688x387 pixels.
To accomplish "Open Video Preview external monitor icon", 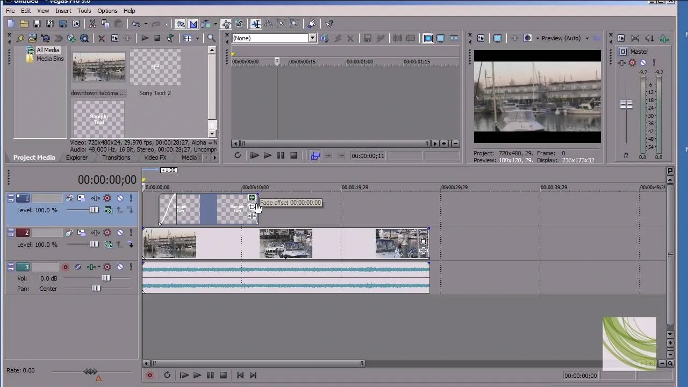I will (498, 38).
